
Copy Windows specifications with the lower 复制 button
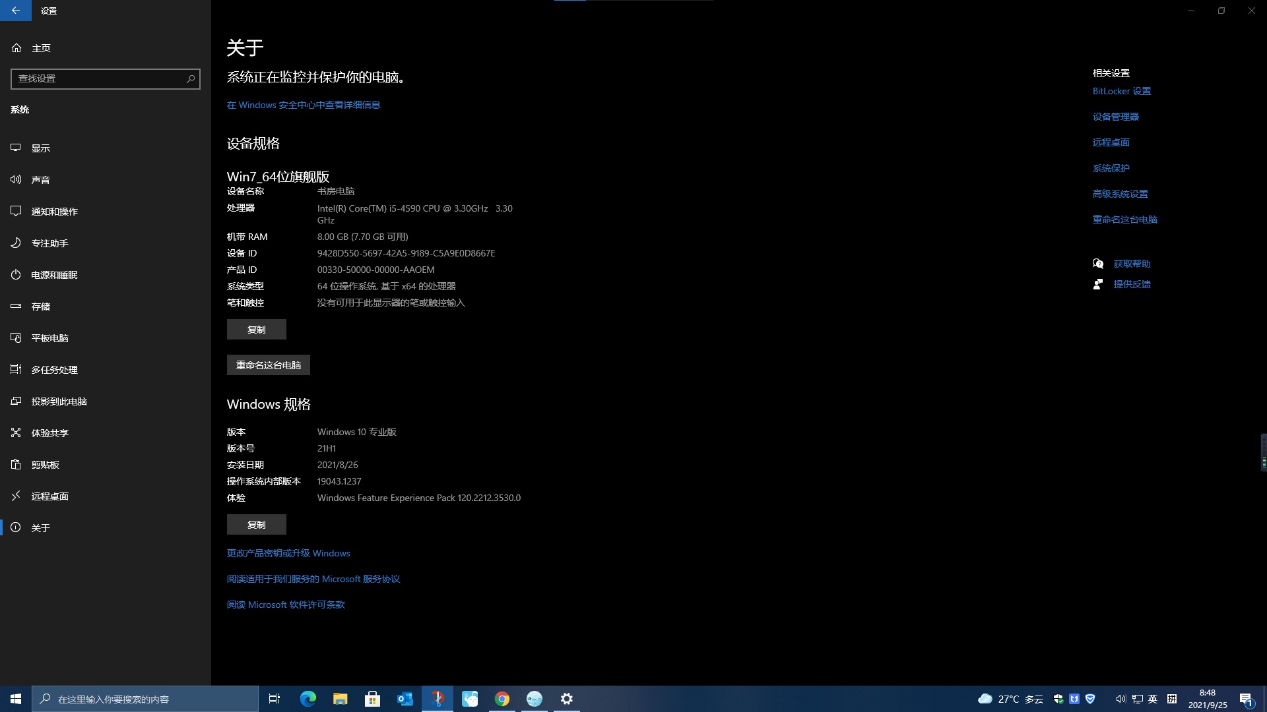click(x=257, y=525)
